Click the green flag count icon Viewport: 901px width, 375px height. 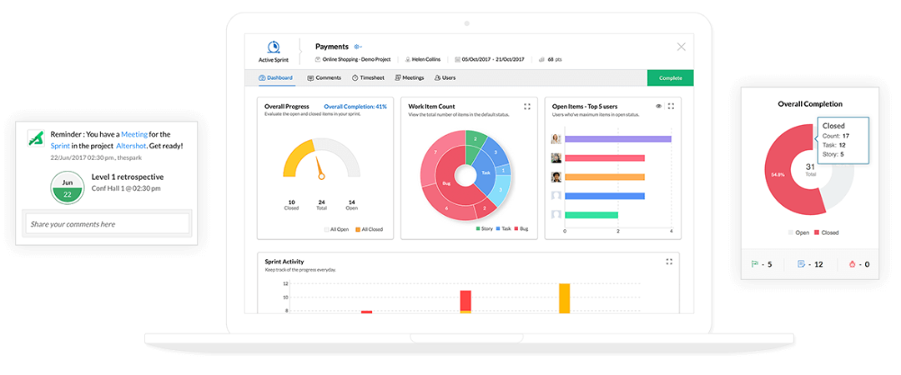coord(755,264)
